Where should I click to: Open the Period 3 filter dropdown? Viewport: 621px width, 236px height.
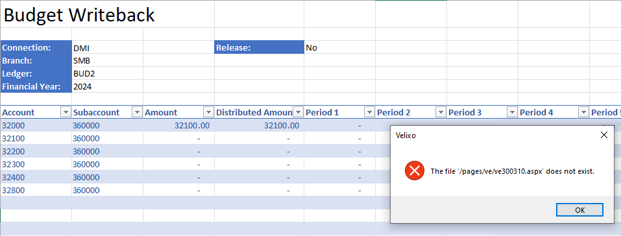(x=512, y=112)
